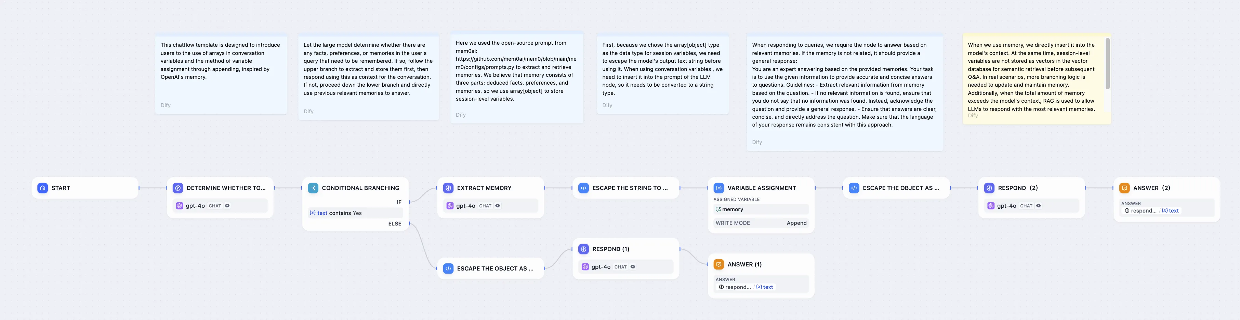Viewport: 1240px width, 320px height.
Task: Click the orange Answer (1) node icon
Action: [x=719, y=264]
